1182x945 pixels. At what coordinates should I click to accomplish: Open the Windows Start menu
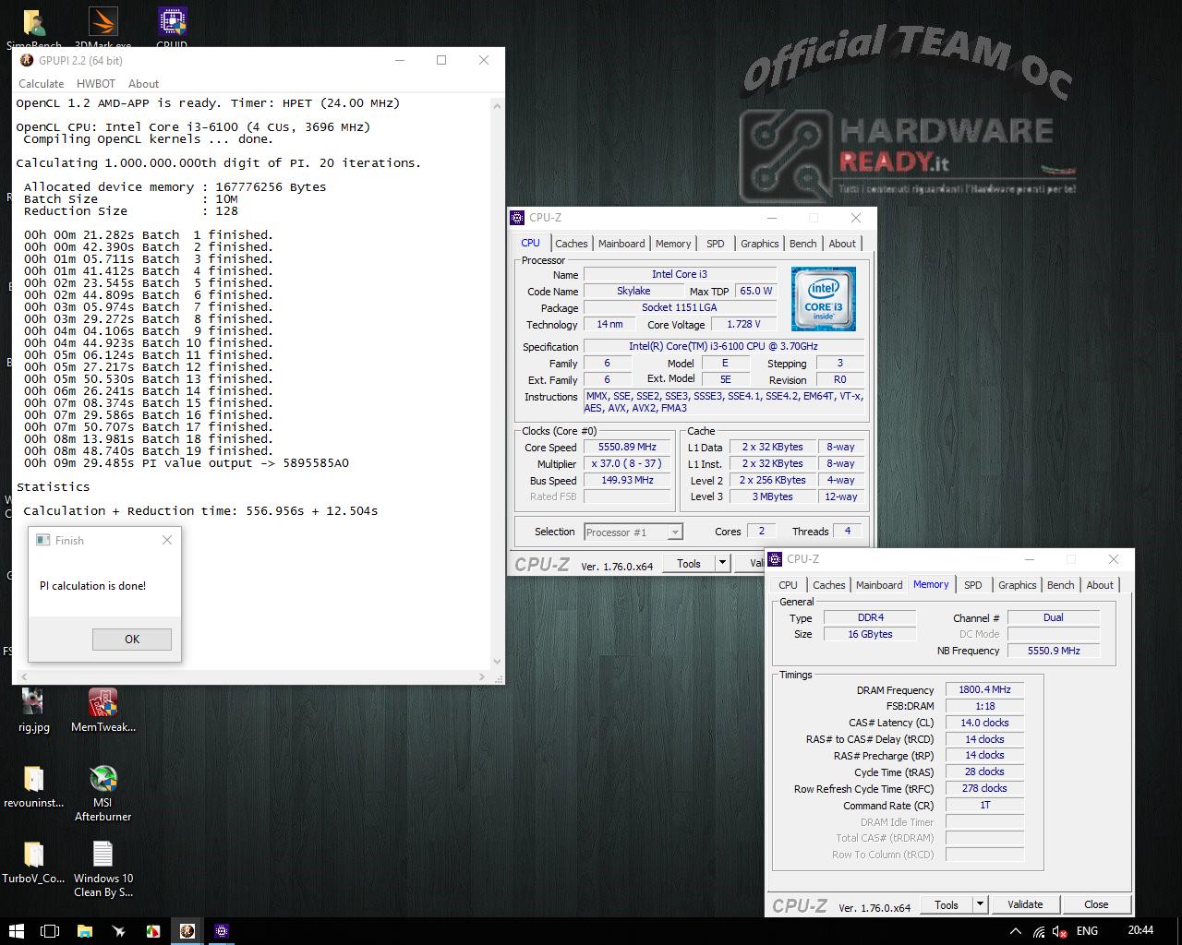point(16,930)
